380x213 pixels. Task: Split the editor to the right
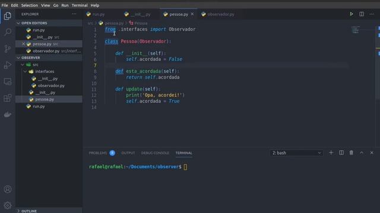tap(362, 14)
